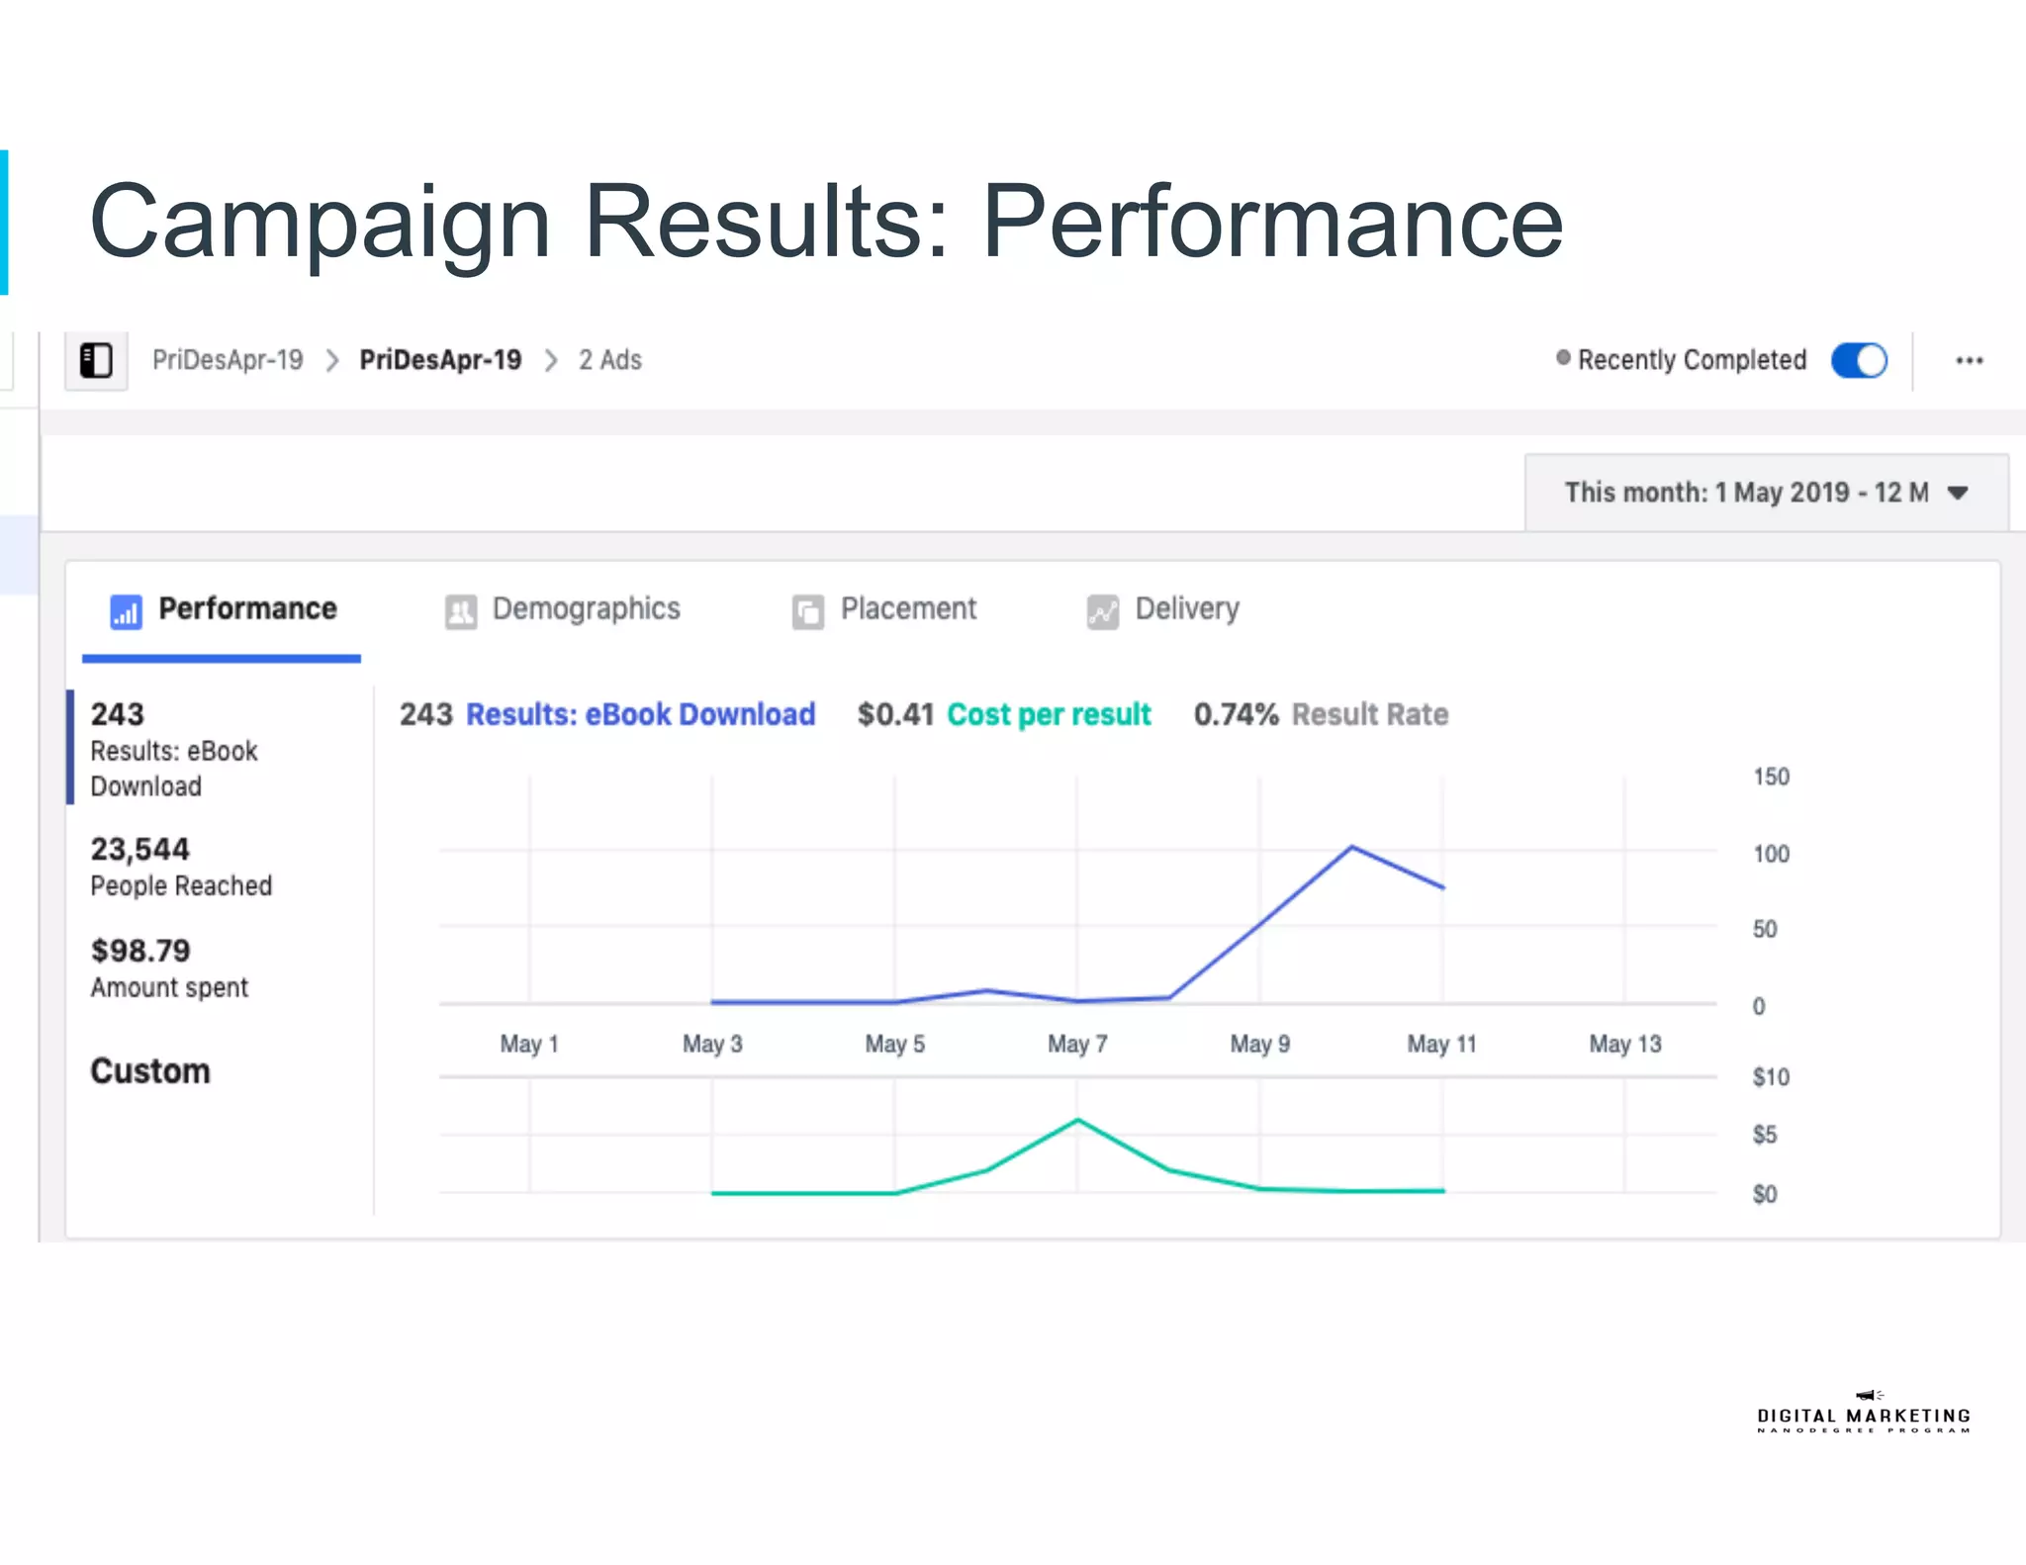Click the May 11 axis label
This screenshot has width=2026, height=1565.
pos(1441,1044)
